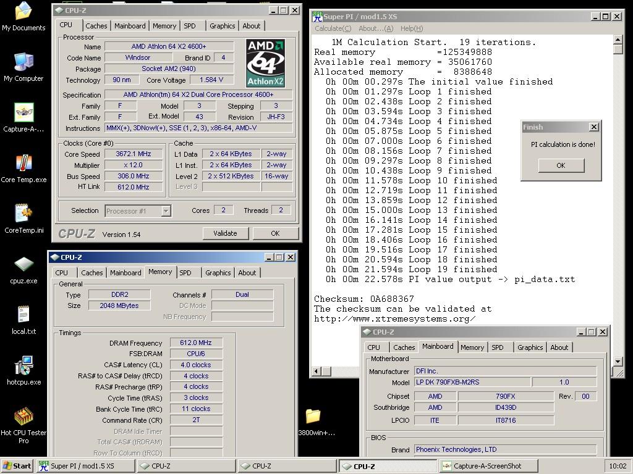Open the Calculate(C) menu in Super PI
Screen dimensions: 633x474
tap(333, 28)
